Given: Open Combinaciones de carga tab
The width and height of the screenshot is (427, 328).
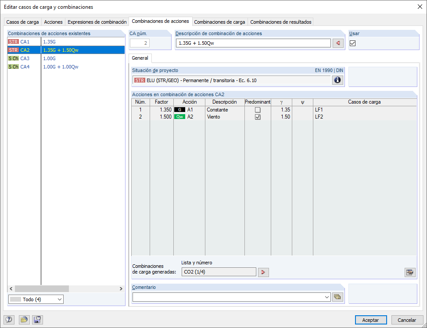Looking at the screenshot, I should (x=219, y=22).
